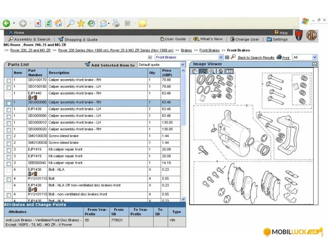Click the browser Print printer icon
This screenshot has height=245, width=328.
[x=116, y=23]
